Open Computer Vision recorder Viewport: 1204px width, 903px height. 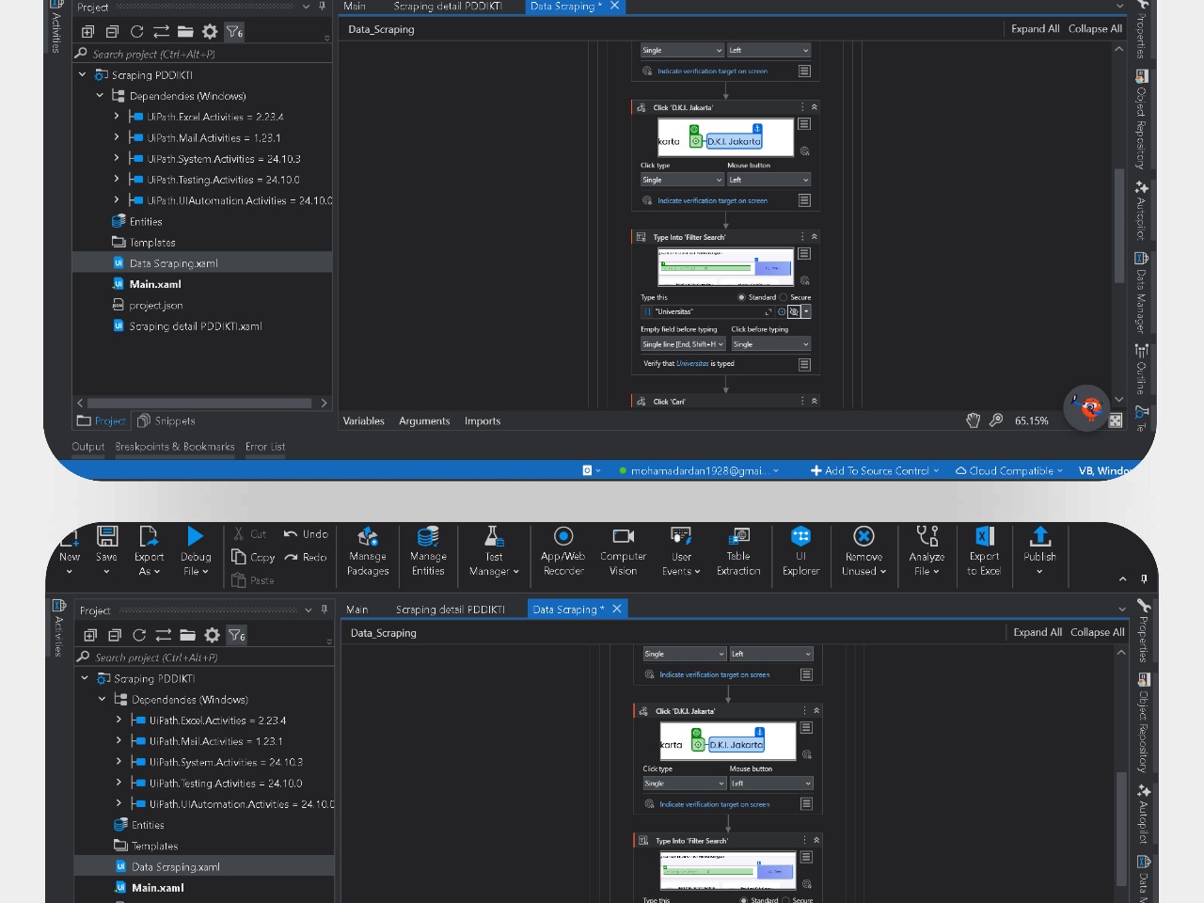click(x=623, y=550)
